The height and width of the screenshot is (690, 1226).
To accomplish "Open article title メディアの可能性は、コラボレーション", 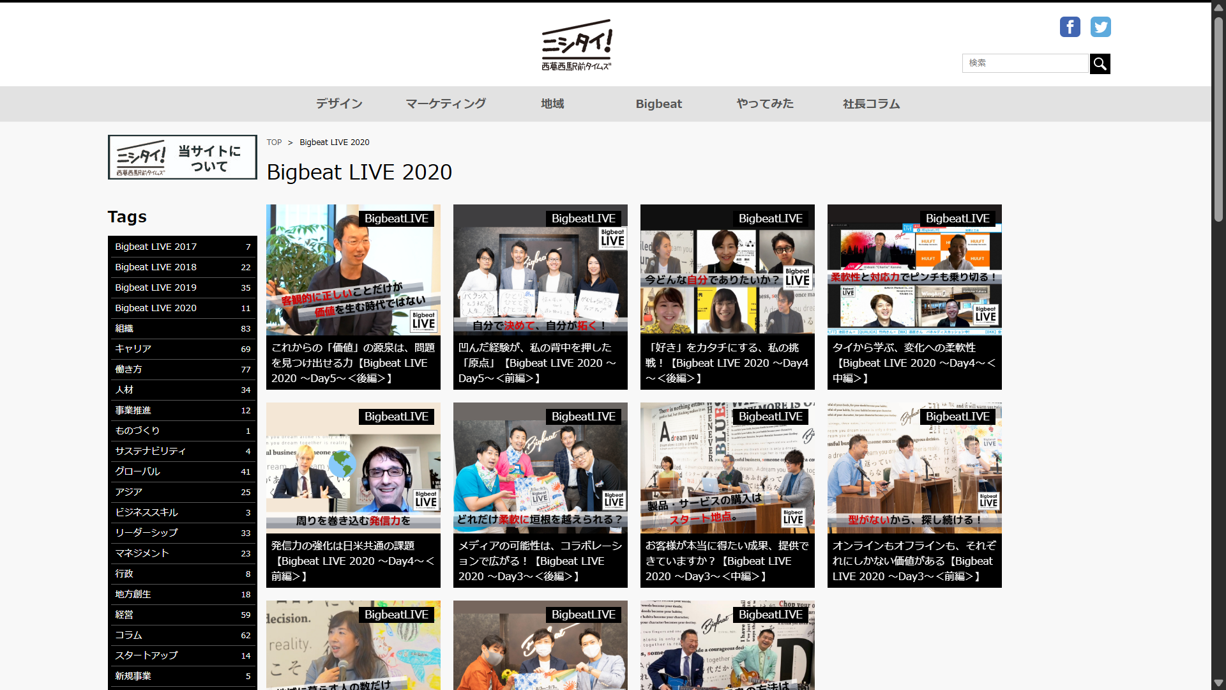I will point(540,561).
